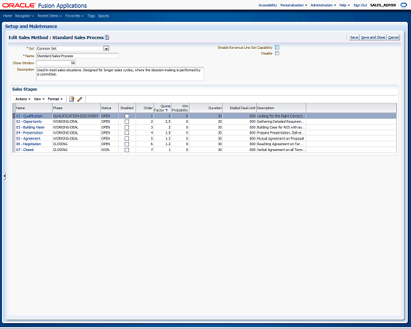Click the Close Window value field
Image resolution: width=411 pixels, height=329 pixels.
pos(56,63)
